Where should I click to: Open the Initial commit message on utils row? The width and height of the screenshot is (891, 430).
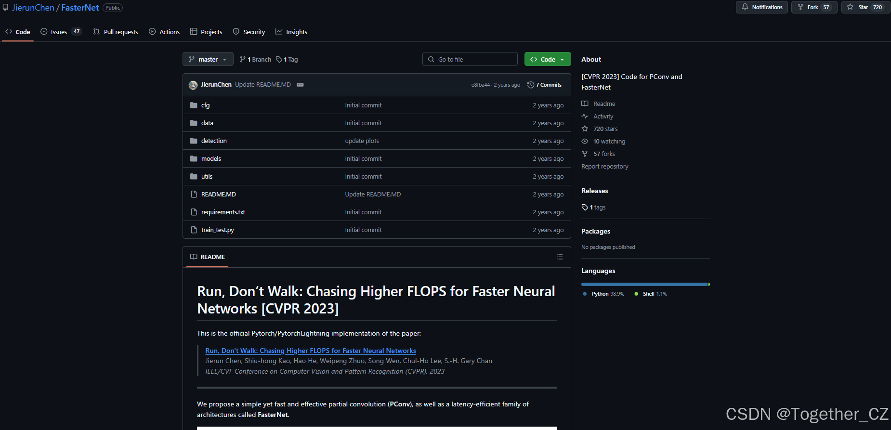(x=363, y=176)
